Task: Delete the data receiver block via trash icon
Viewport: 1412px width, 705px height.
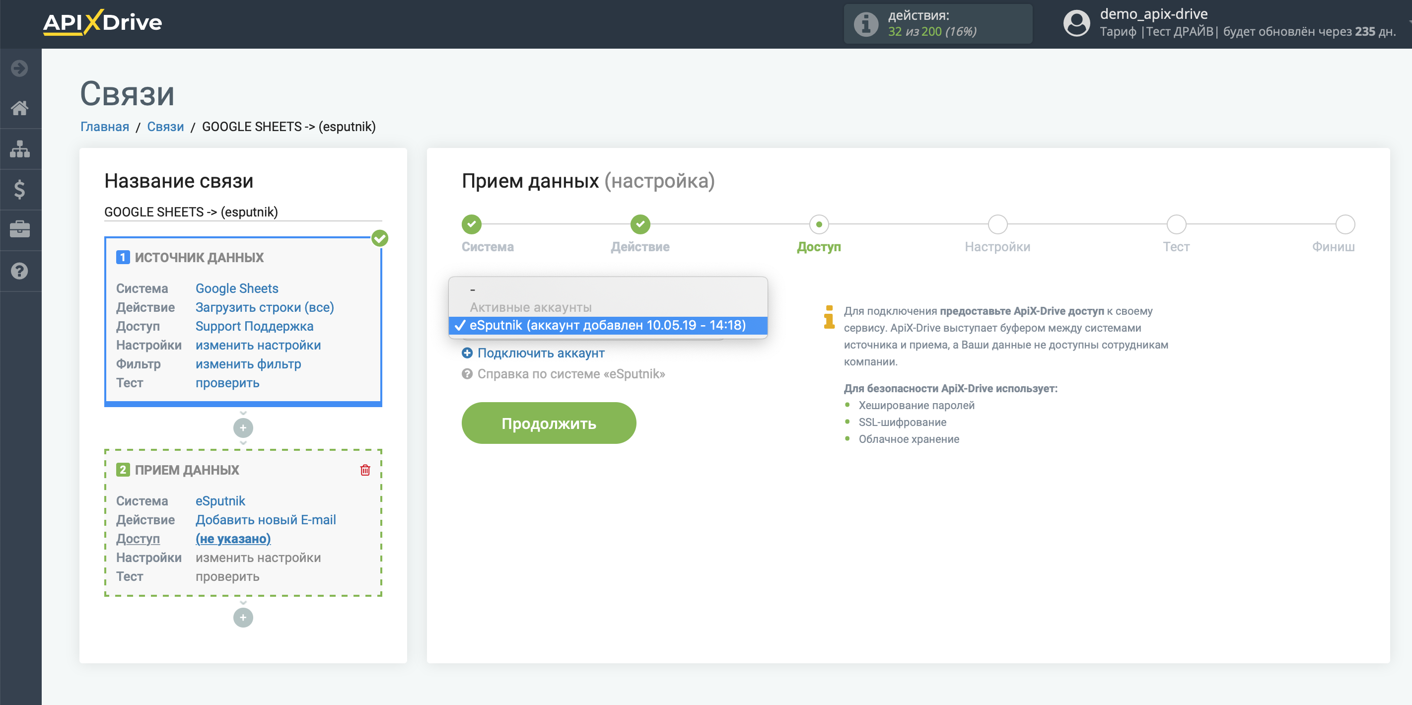Action: click(365, 470)
